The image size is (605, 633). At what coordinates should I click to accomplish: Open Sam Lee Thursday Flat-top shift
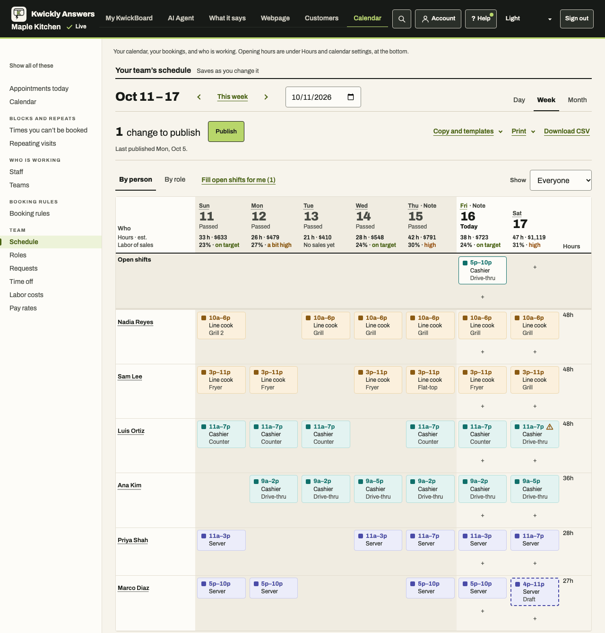[x=430, y=380]
